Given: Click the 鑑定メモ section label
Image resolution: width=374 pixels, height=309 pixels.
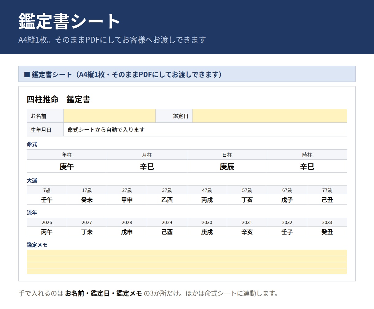Looking at the screenshot, I should point(37,245).
